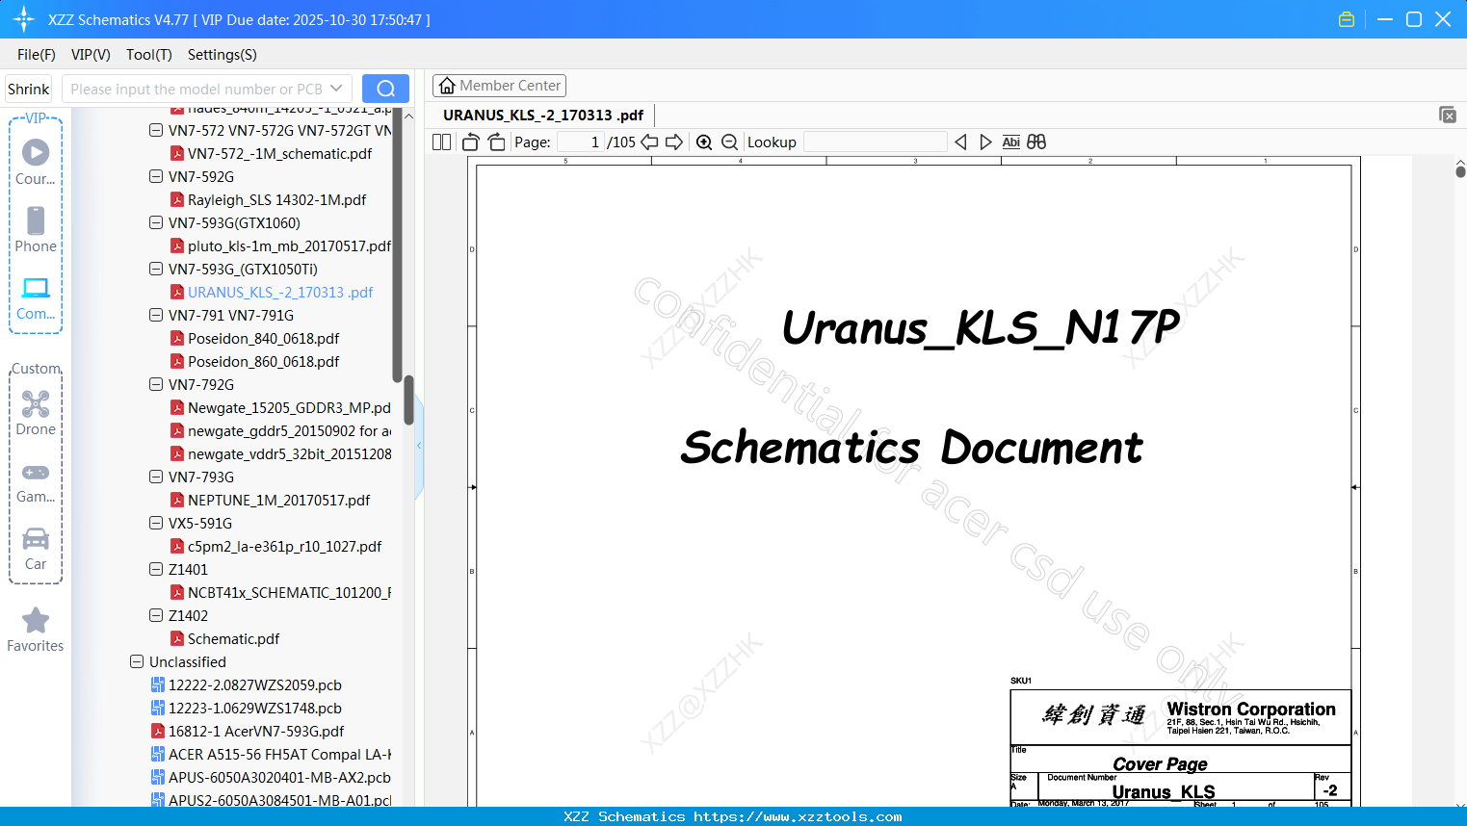This screenshot has height=826, width=1467.
Task: Click the Lookup text field
Action: pyautogui.click(x=875, y=142)
